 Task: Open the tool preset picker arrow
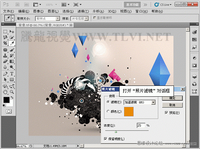pyautogui.click(x=13, y=18)
